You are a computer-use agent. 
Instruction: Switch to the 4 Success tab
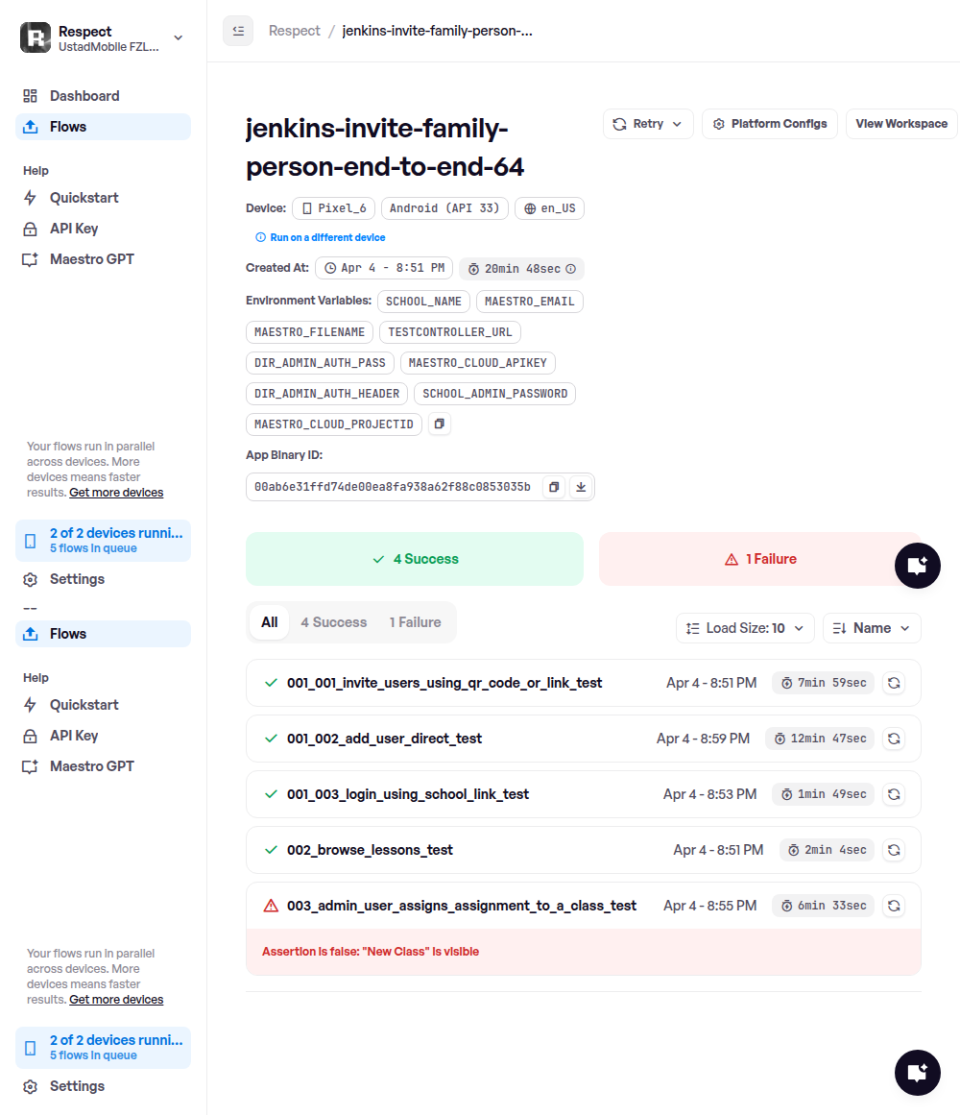333,622
